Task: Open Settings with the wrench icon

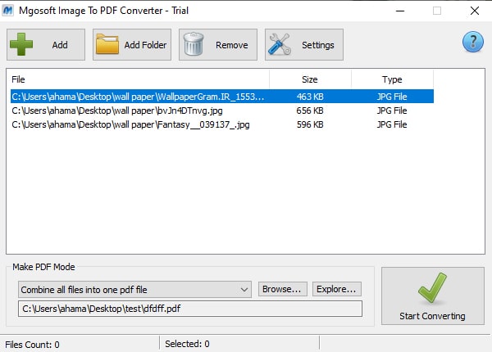Action: coord(304,44)
